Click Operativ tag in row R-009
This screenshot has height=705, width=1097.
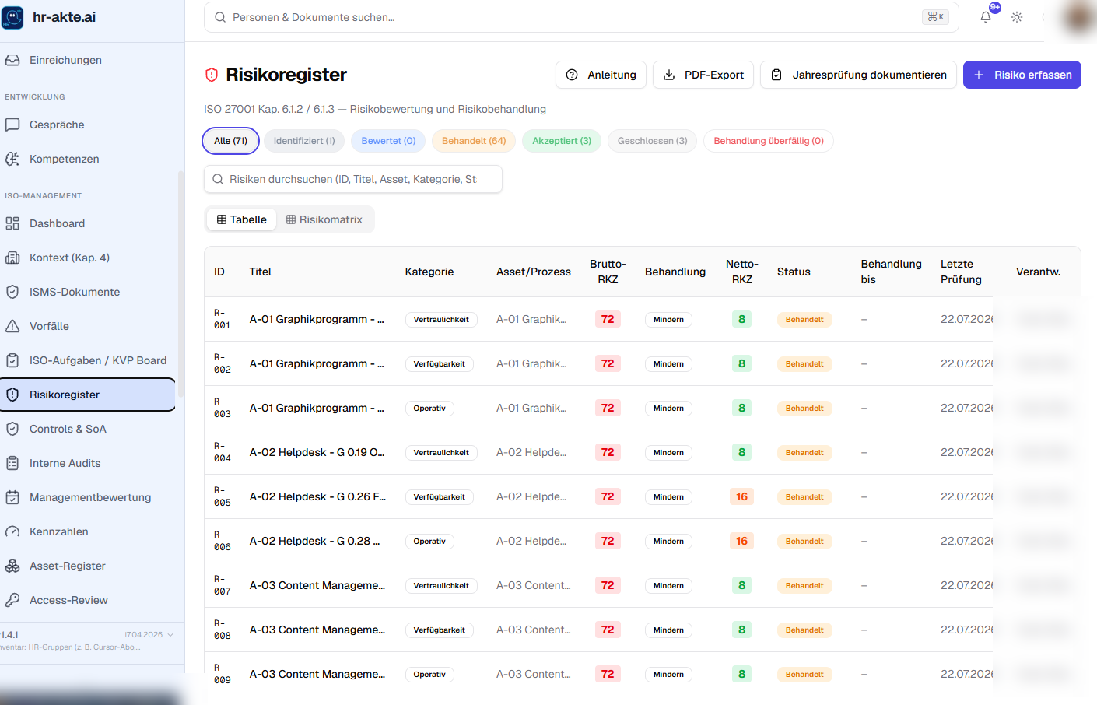(429, 675)
